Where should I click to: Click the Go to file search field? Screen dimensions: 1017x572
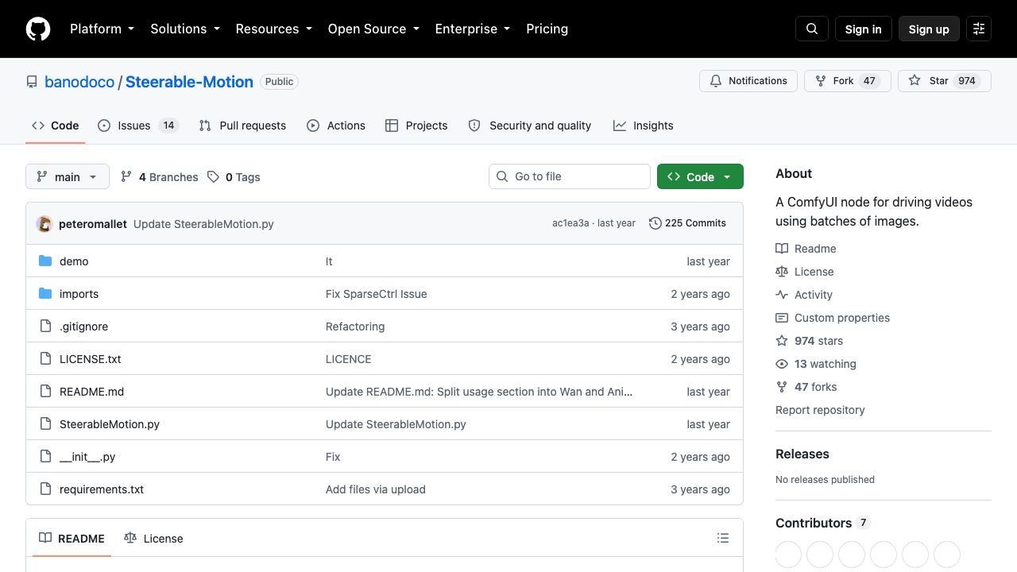[x=570, y=176]
